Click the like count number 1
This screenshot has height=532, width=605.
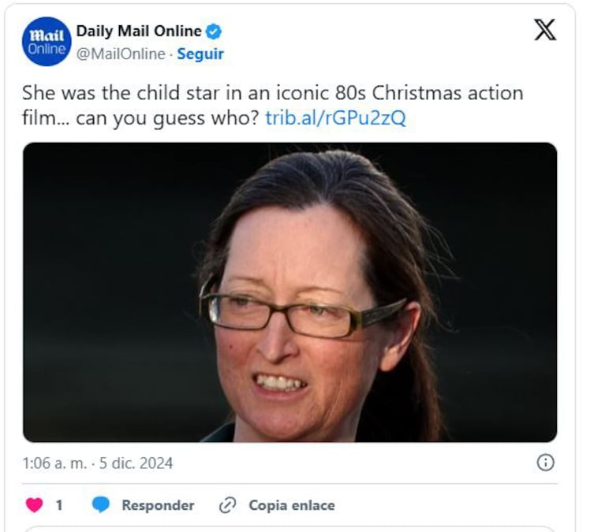[58, 505]
